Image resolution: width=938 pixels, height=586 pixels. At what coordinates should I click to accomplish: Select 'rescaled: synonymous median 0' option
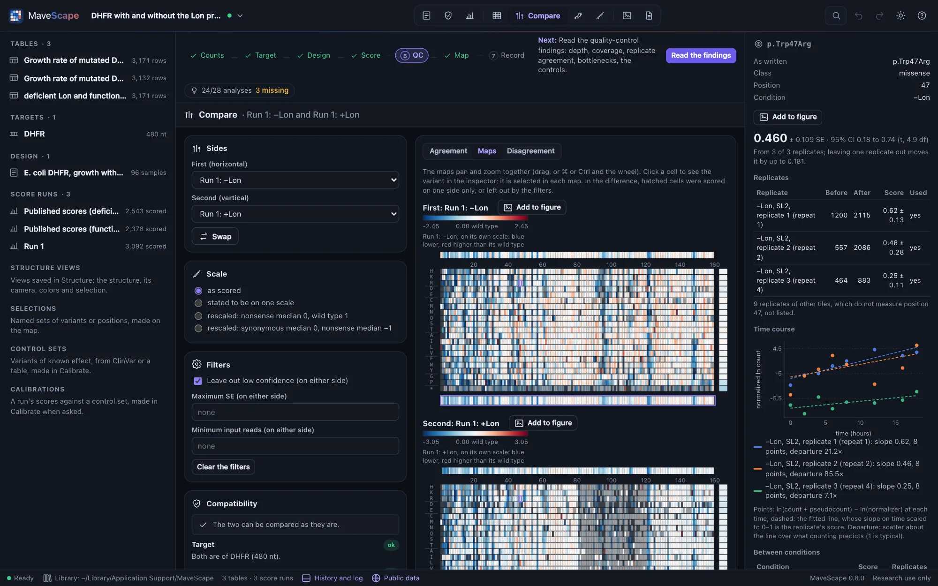(x=198, y=328)
